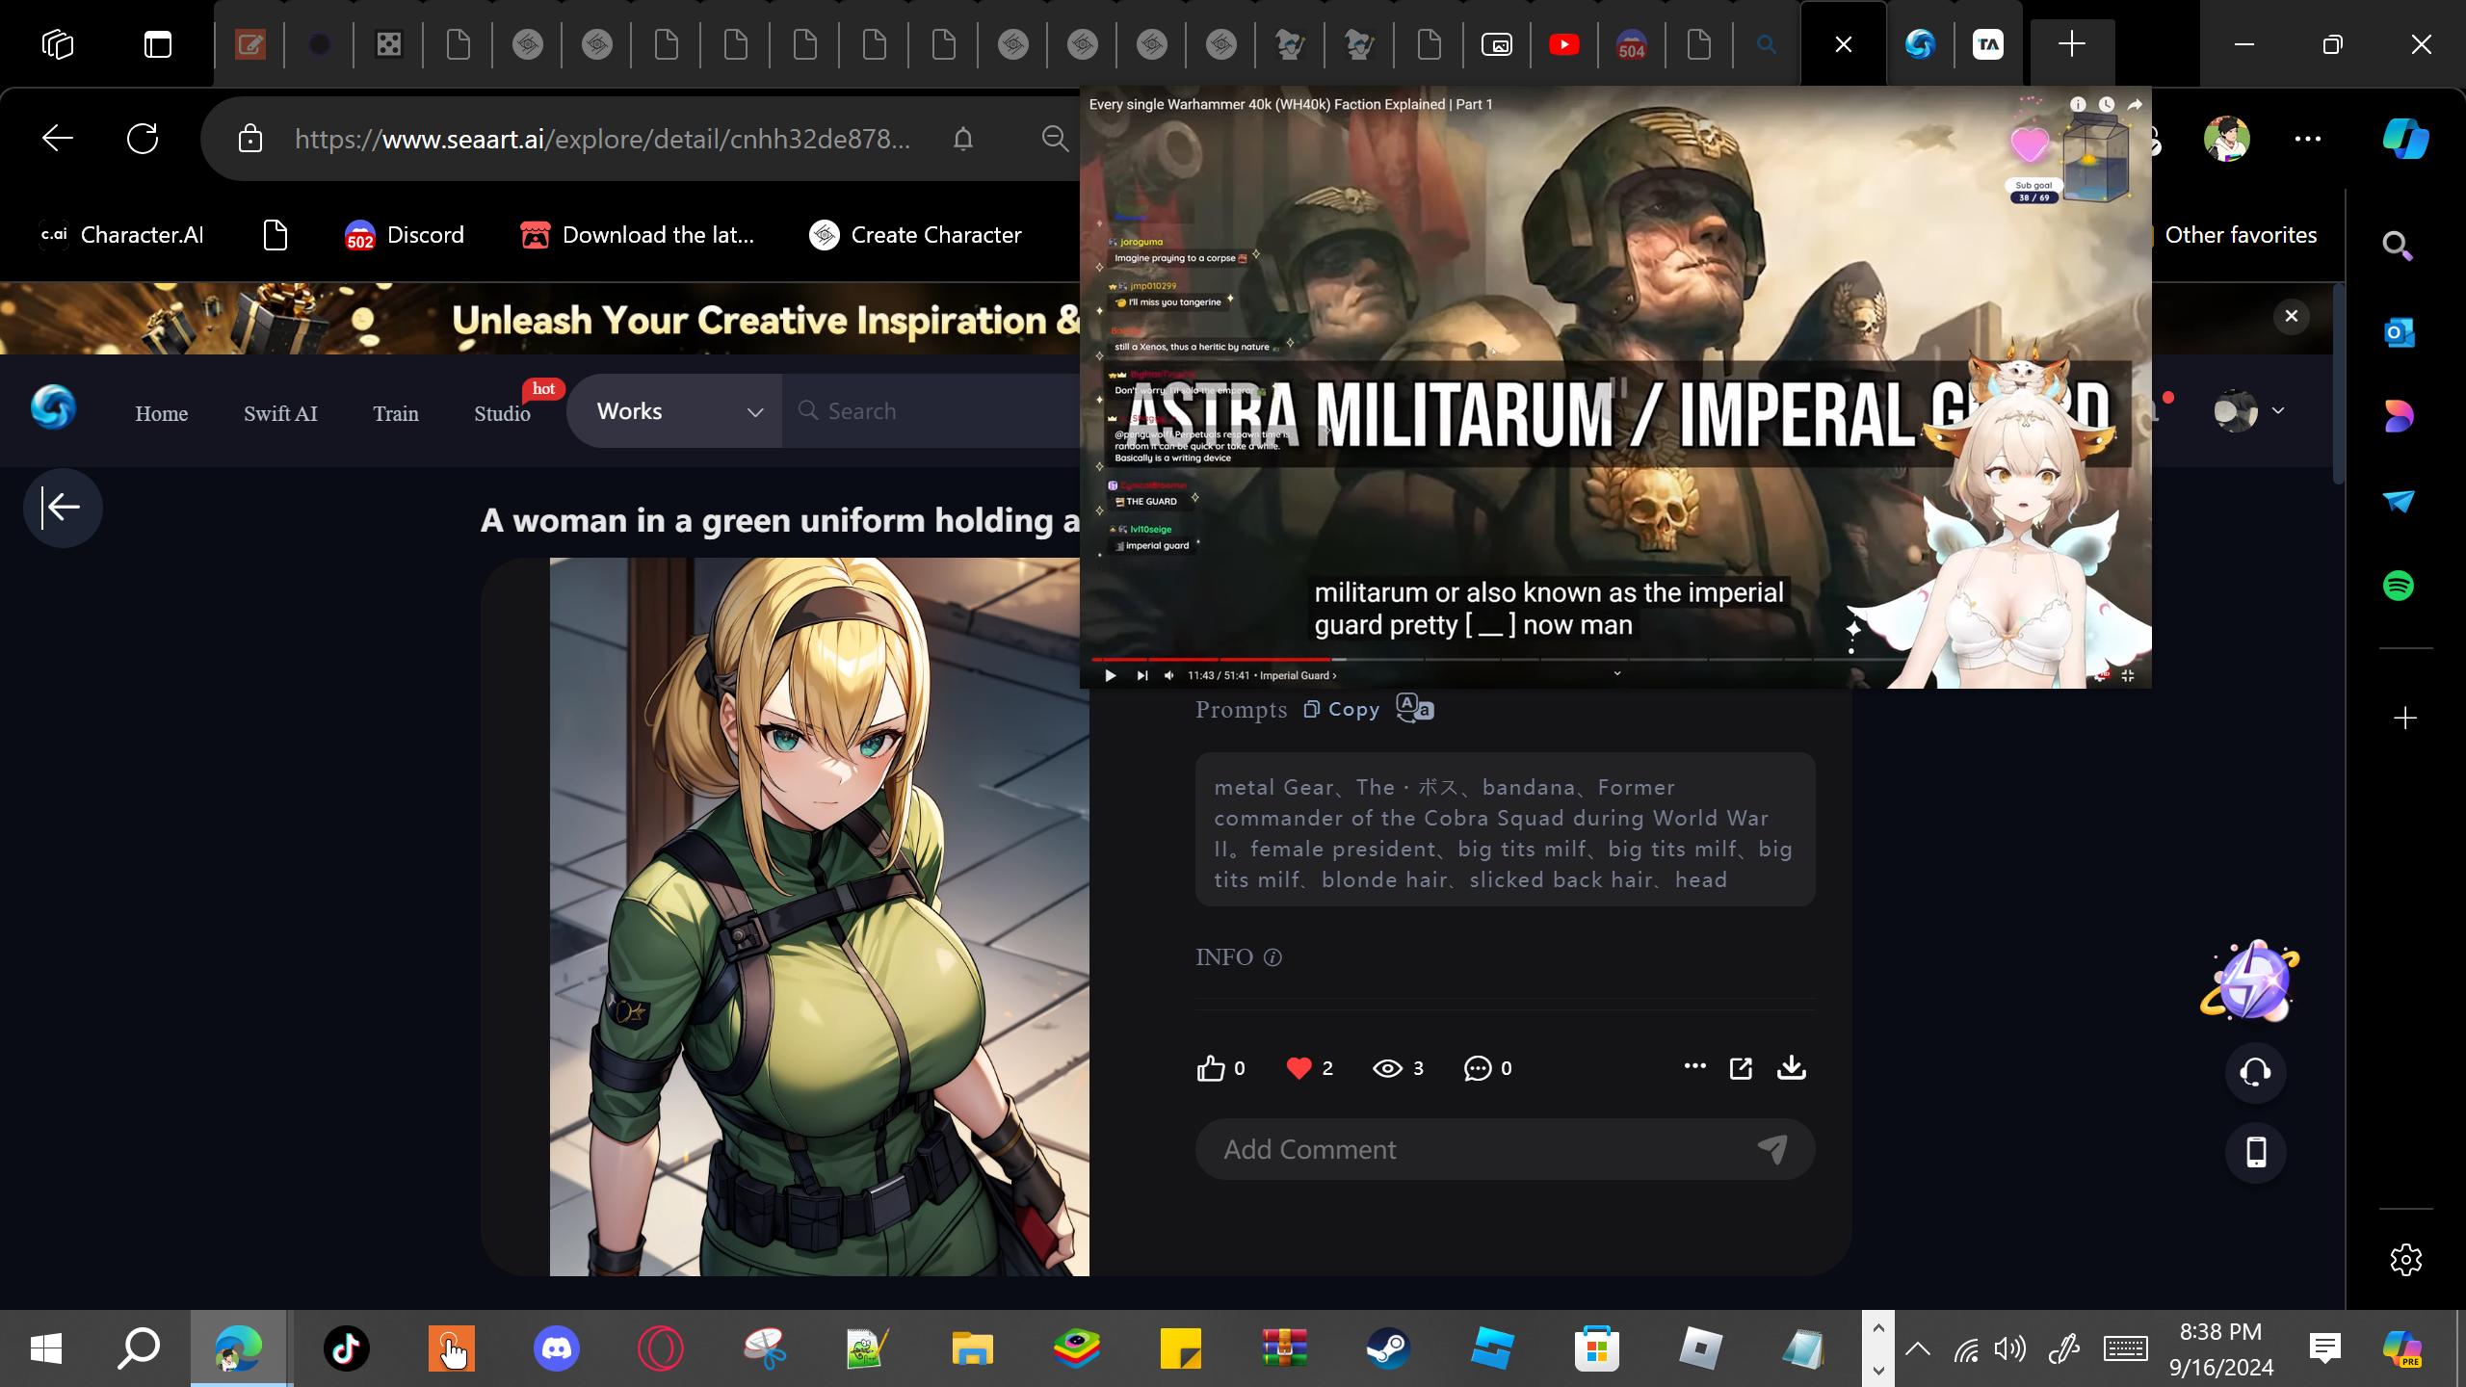Open the comments count bubble
2466x1387 pixels.
(1487, 1068)
